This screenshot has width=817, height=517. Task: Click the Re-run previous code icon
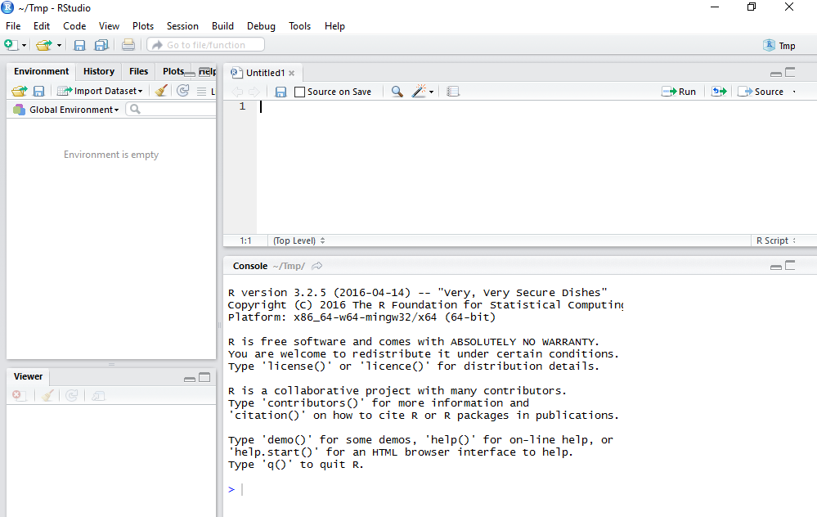[719, 92]
